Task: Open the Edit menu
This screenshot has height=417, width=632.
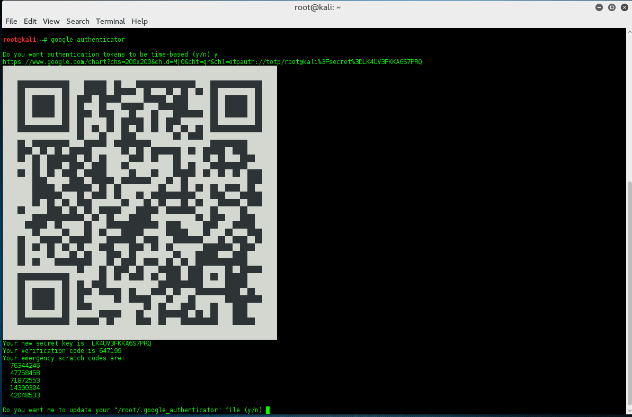Action: point(30,21)
